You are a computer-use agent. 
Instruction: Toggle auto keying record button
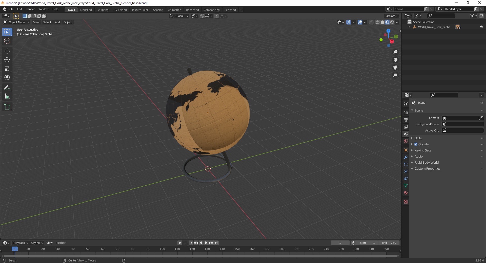[x=180, y=243]
